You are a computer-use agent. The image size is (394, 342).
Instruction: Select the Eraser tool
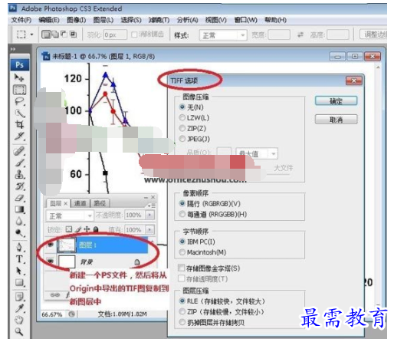tap(19, 198)
